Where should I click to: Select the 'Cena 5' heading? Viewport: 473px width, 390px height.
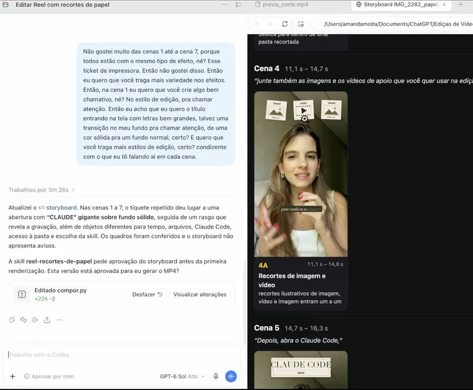266,328
